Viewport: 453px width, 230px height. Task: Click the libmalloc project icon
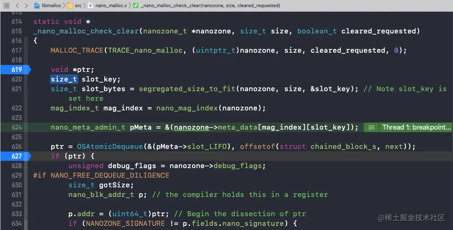[x=37, y=5]
